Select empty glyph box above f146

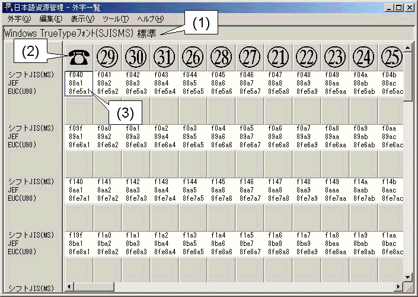pos(250,164)
